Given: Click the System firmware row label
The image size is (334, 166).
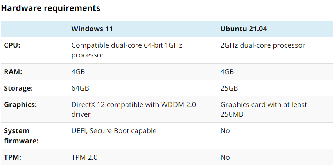Looking at the screenshot, I should (x=21, y=136).
